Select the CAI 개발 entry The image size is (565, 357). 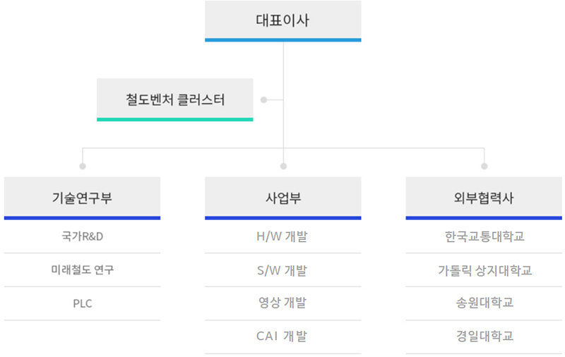[x=282, y=337]
